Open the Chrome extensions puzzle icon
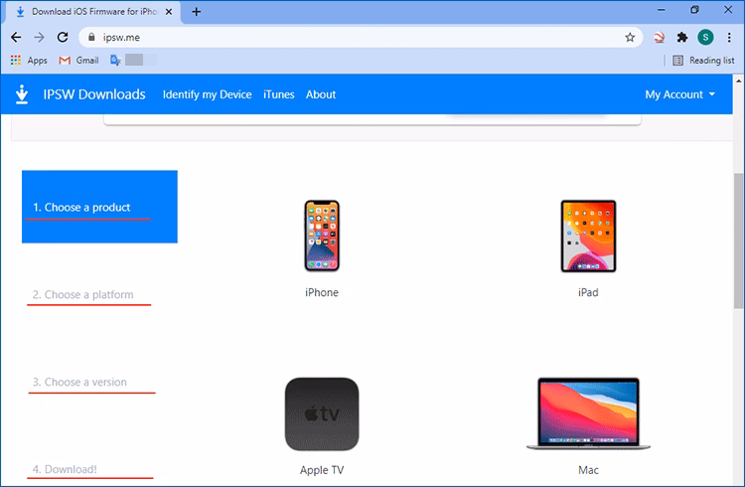 [x=681, y=37]
